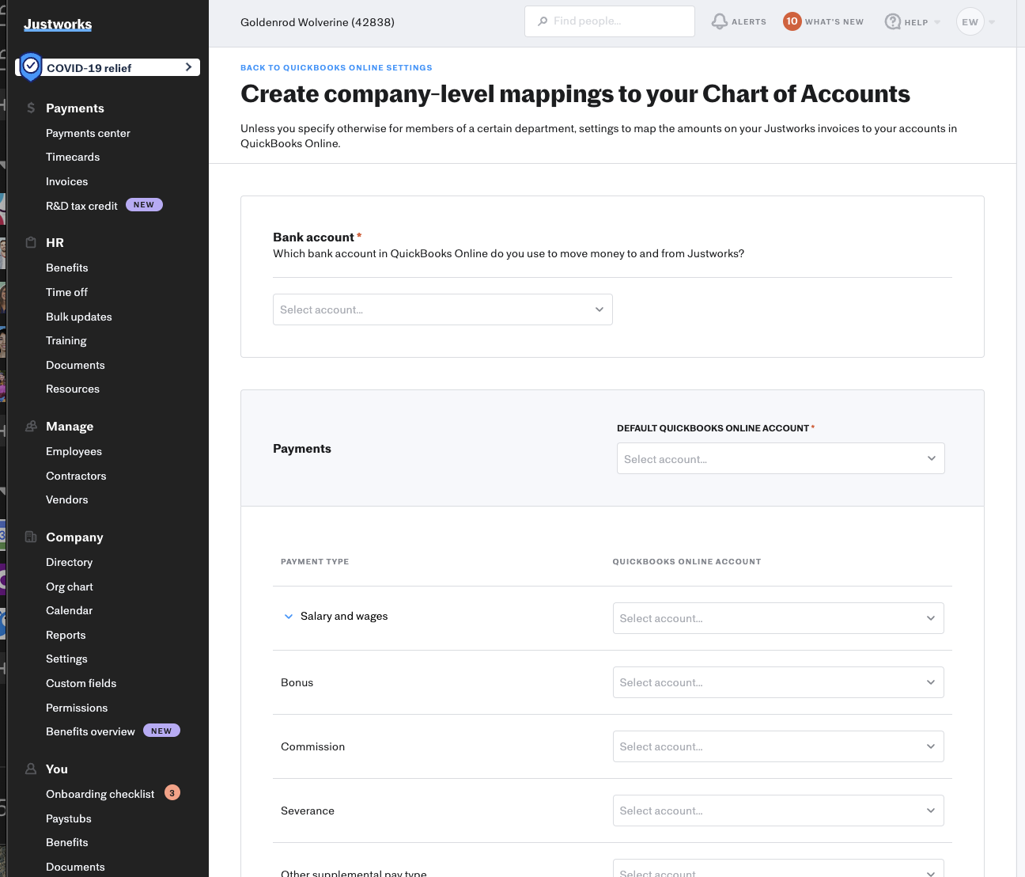Click the Company building icon
The width and height of the screenshot is (1025, 877).
click(x=31, y=537)
